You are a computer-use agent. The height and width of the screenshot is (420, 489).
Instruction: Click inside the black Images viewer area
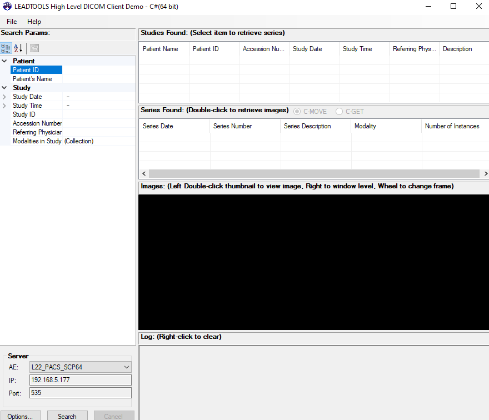pyautogui.click(x=314, y=262)
